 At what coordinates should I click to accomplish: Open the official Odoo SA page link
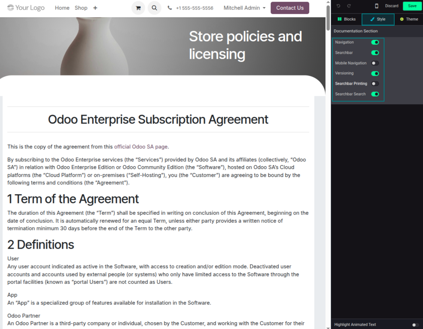click(x=141, y=147)
